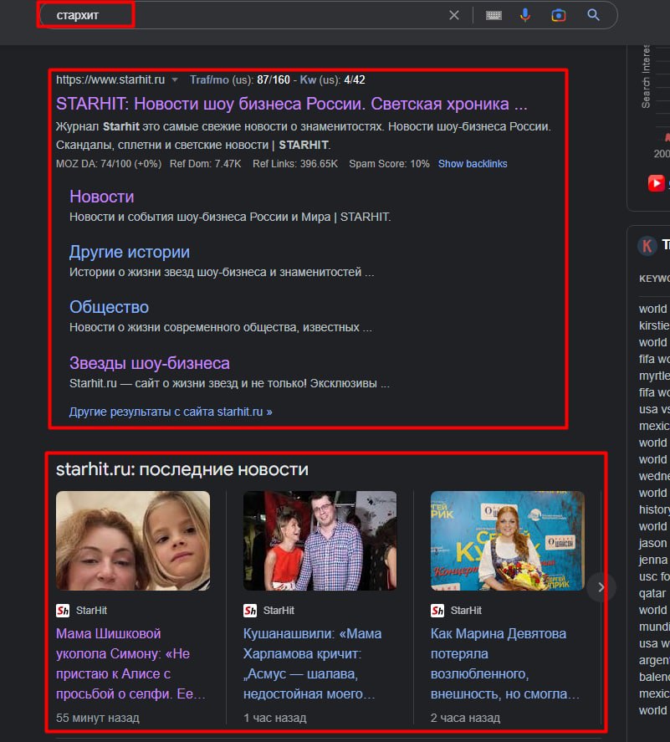
Task: Open the on-screen keyboard icon
Action: tap(494, 16)
